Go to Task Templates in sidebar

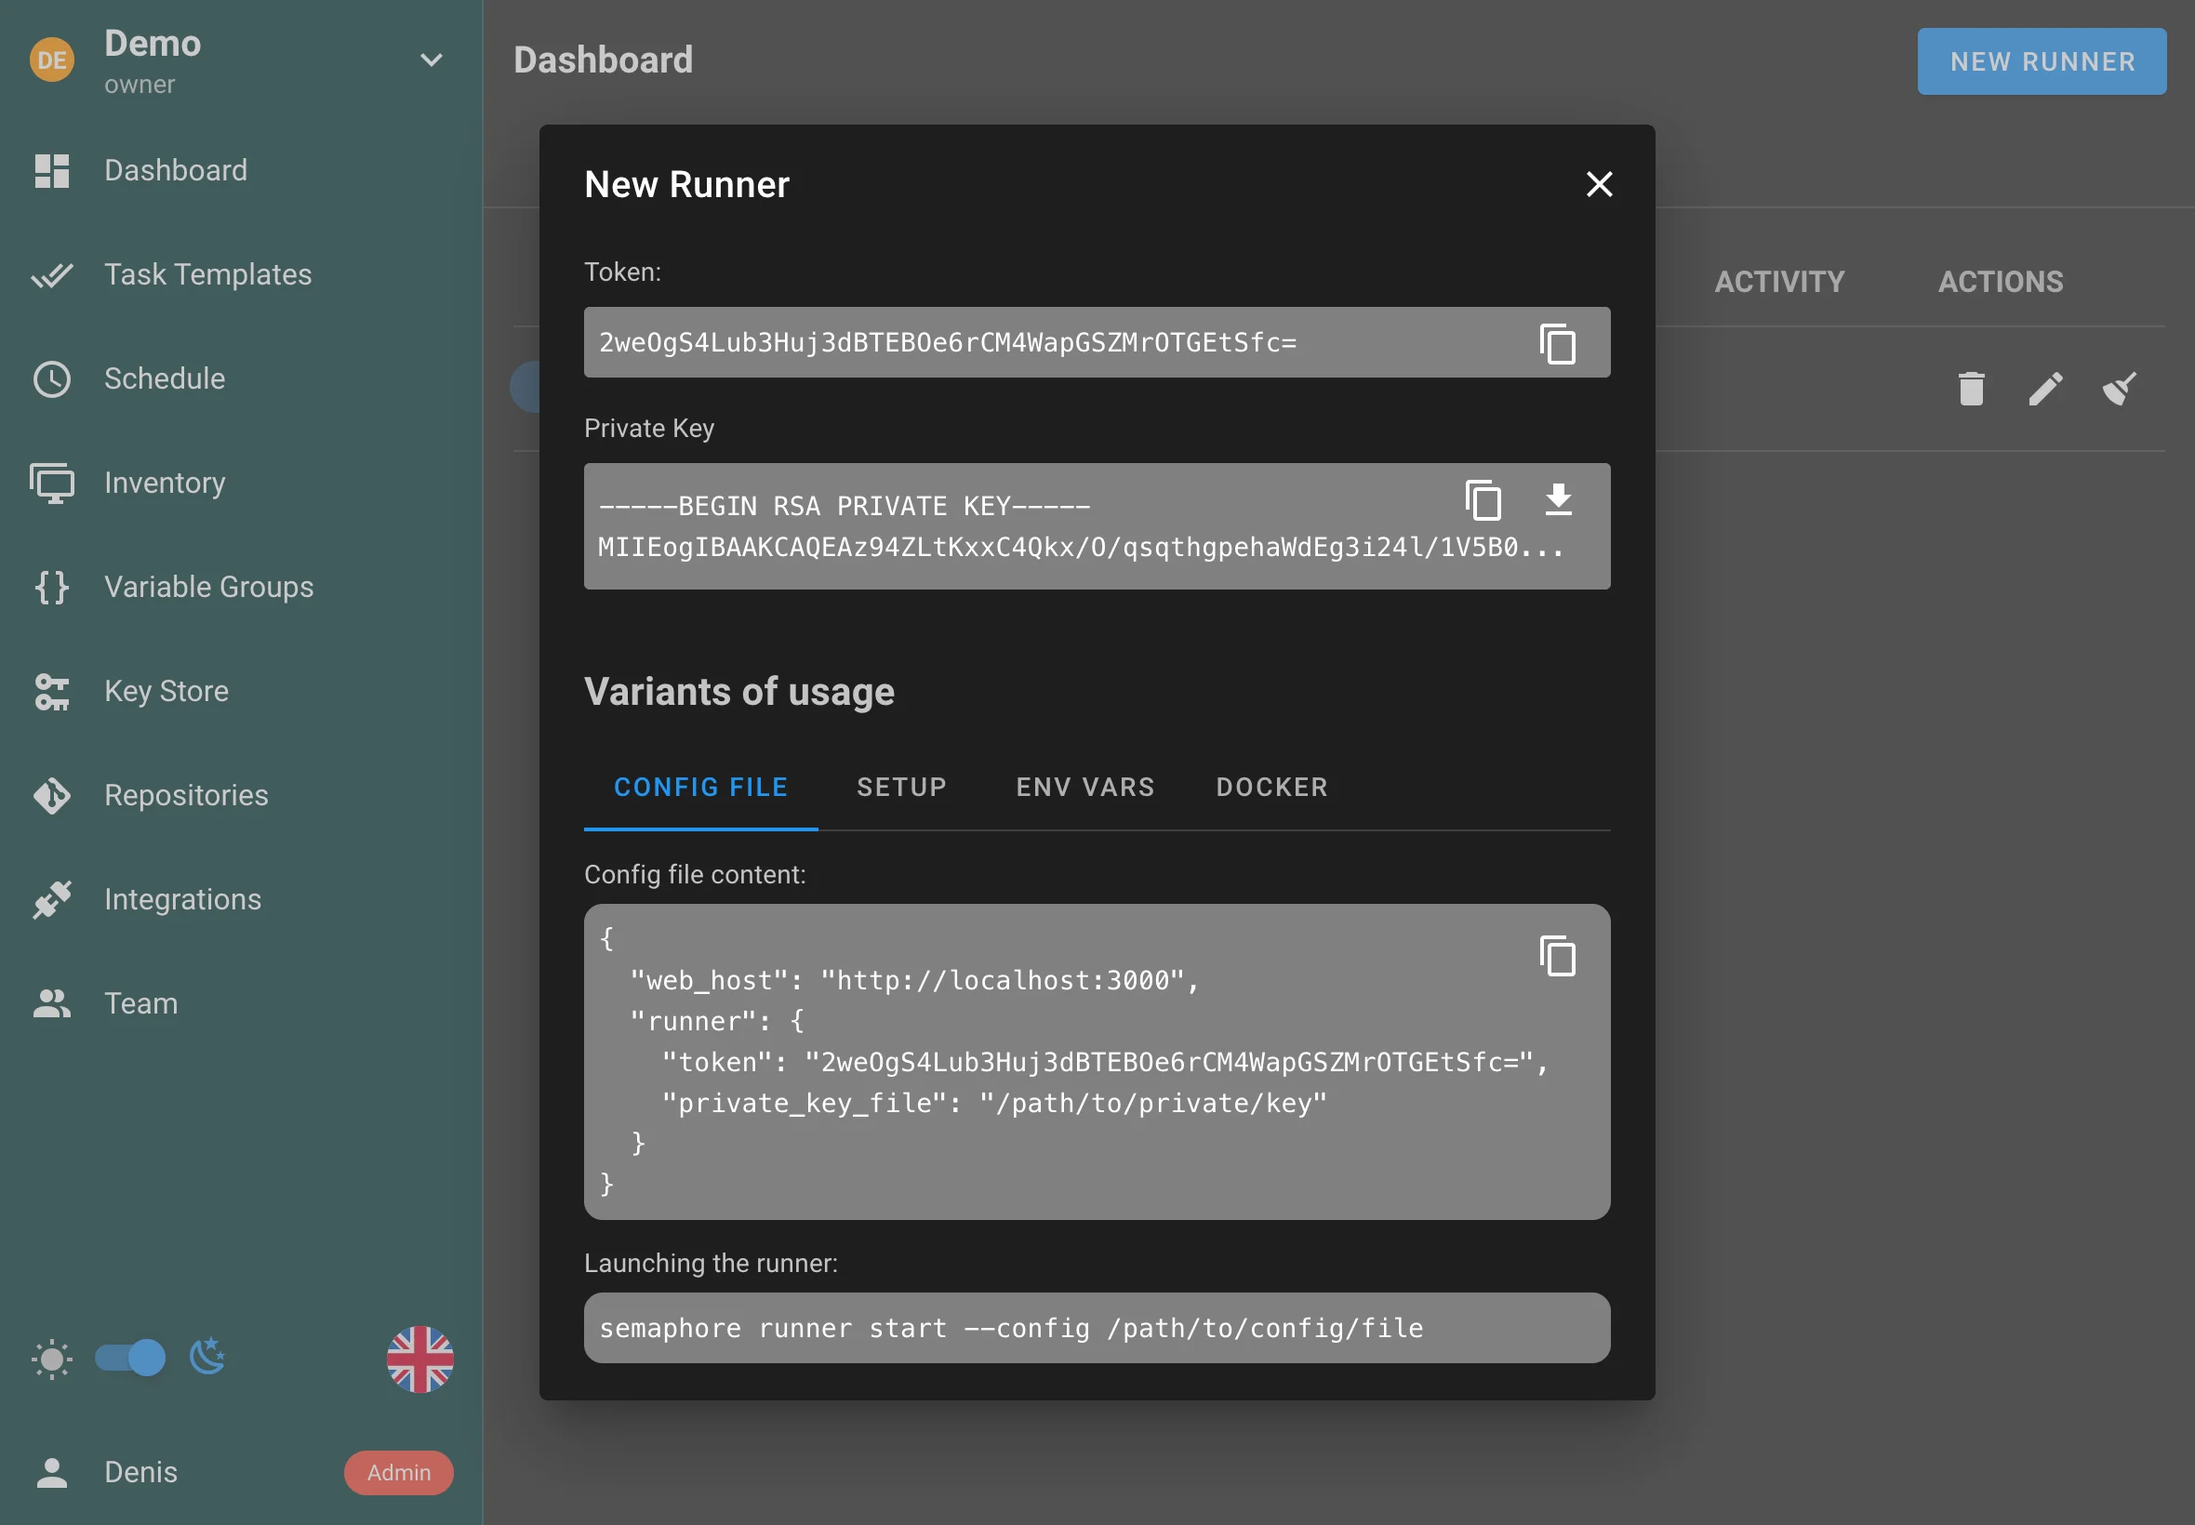207,274
